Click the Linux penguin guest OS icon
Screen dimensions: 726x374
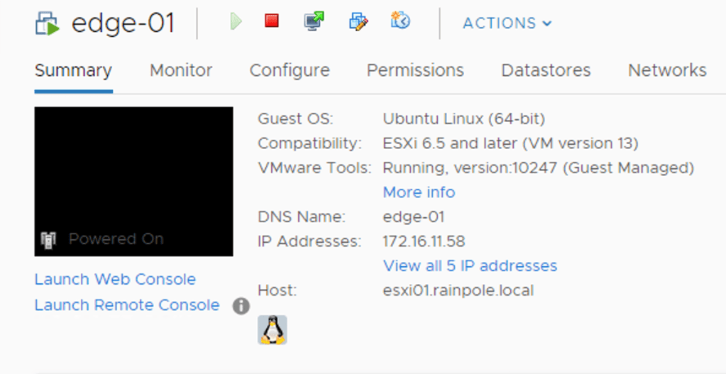[272, 330]
